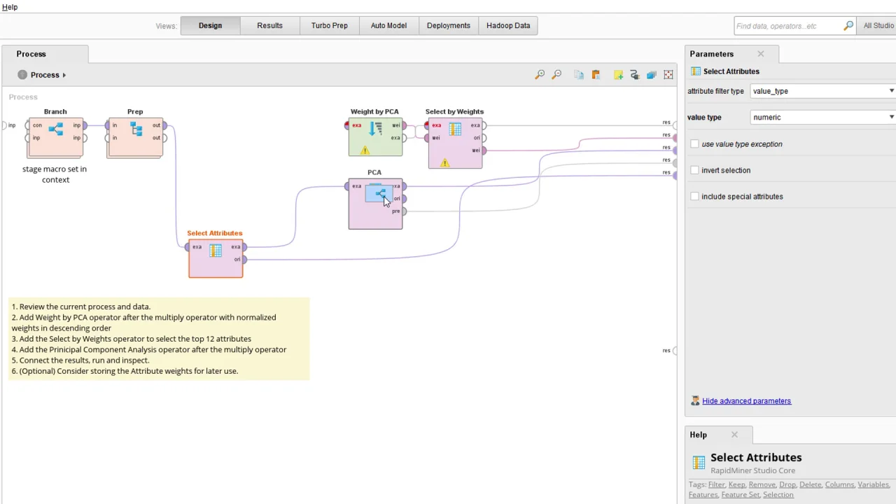The image size is (896, 504).
Task: Click the zoom out magnifier icon
Action: pos(557,75)
